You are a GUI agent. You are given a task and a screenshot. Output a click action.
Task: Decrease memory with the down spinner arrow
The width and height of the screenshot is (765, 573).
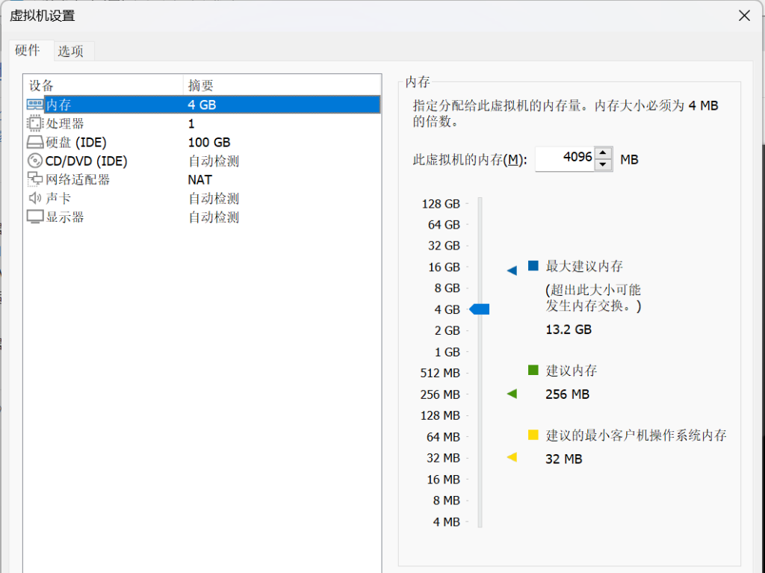click(x=603, y=164)
